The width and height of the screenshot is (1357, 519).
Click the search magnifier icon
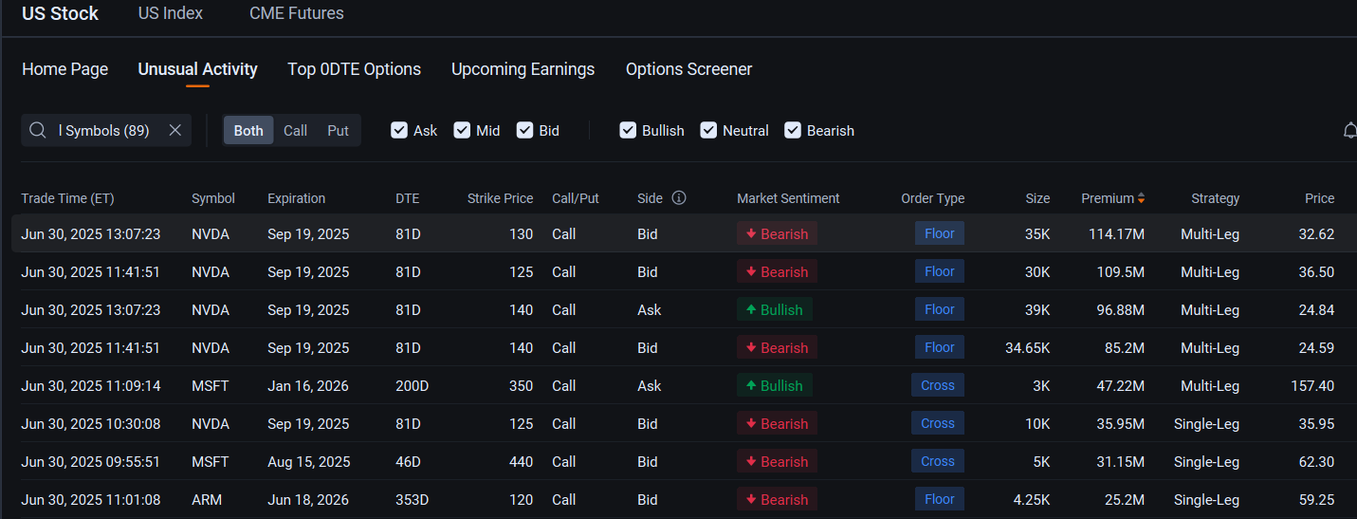pos(38,130)
